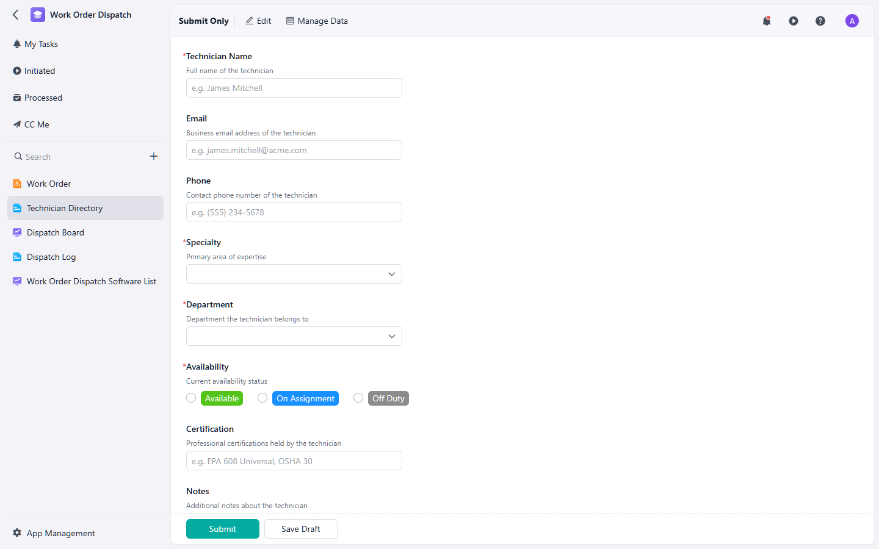Open Technician Directory in sidebar
The height and width of the screenshot is (549, 879).
click(85, 208)
